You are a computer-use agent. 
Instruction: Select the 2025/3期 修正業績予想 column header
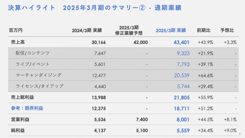pos(129,30)
